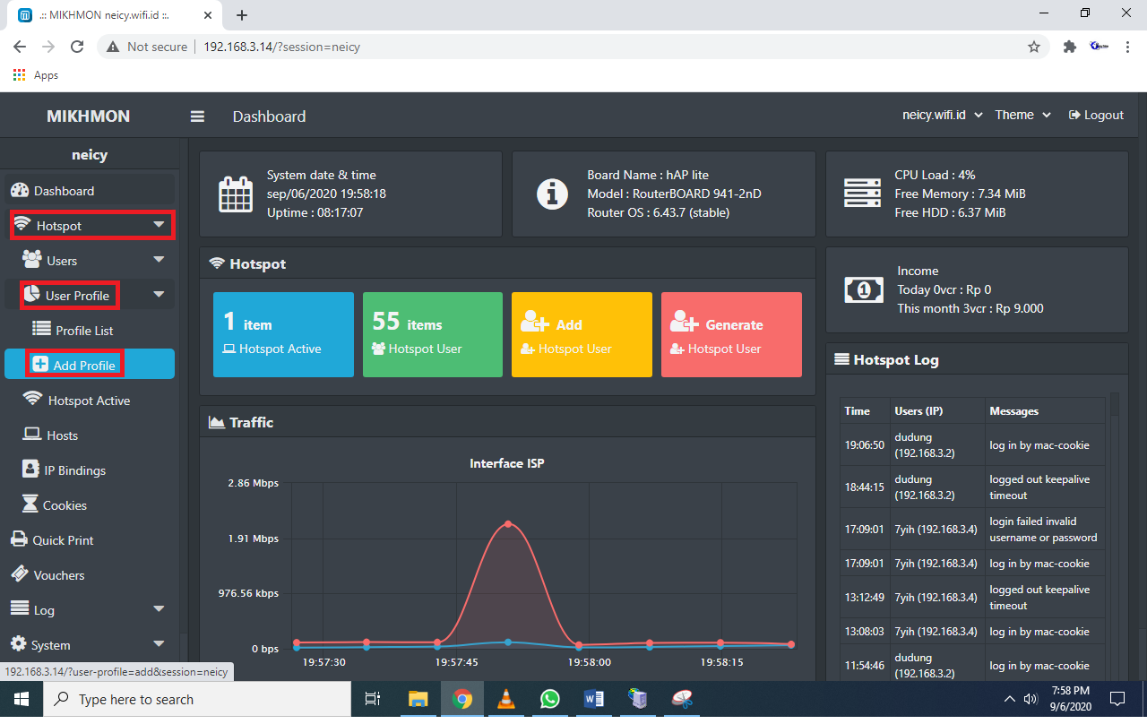Click the Cookies hourglass icon

[30, 504]
